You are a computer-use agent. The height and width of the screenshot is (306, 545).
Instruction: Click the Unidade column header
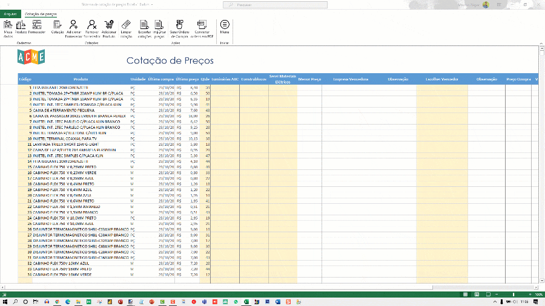point(138,79)
